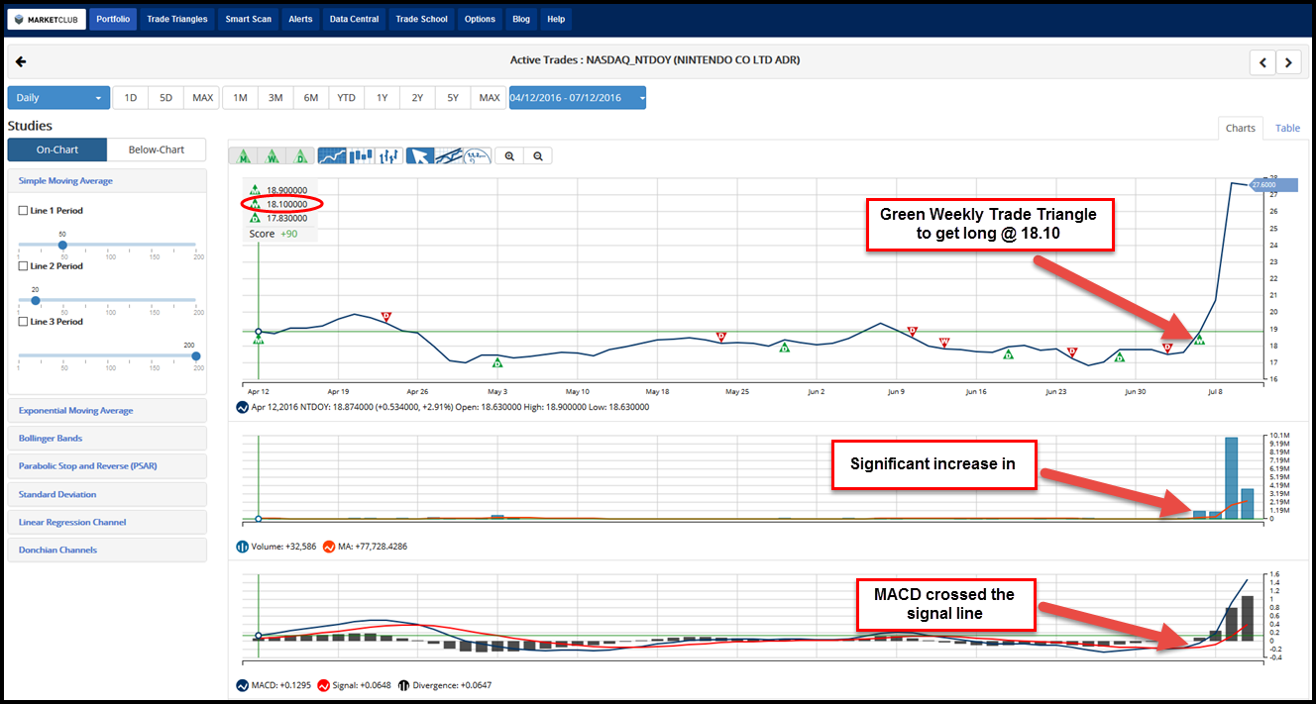Adjust Line 3 Period slider at 200
1316x704 pixels.
tap(195, 355)
